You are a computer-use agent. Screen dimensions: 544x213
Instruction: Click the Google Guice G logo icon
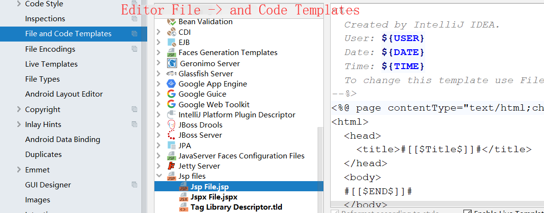(x=171, y=94)
